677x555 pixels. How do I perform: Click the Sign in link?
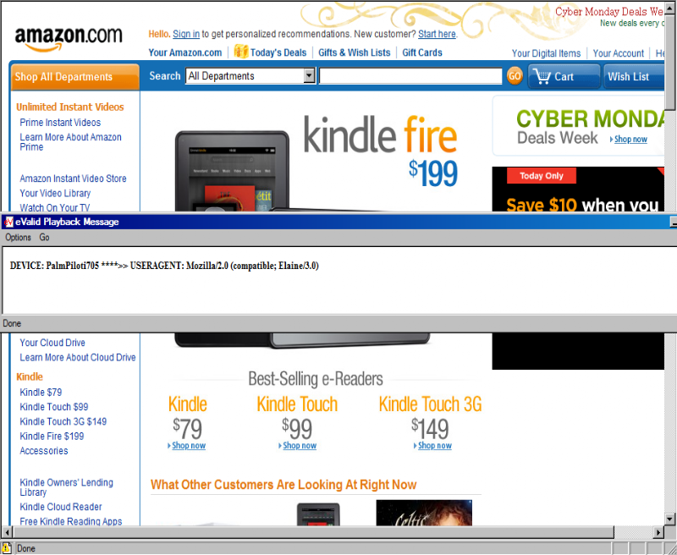(x=186, y=34)
